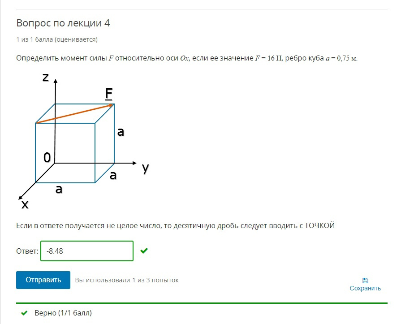The width and height of the screenshot is (401, 324).
Task: Click the a label on the vertical cube edge
Action: click(121, 132)
